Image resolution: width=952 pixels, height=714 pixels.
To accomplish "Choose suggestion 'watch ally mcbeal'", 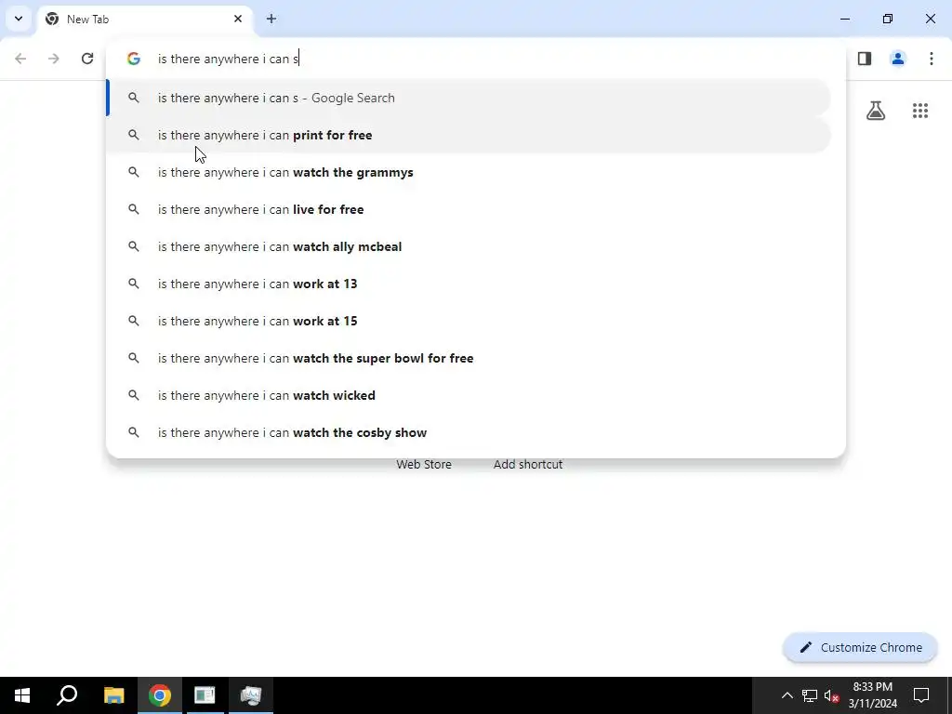I will pos(469,246).
